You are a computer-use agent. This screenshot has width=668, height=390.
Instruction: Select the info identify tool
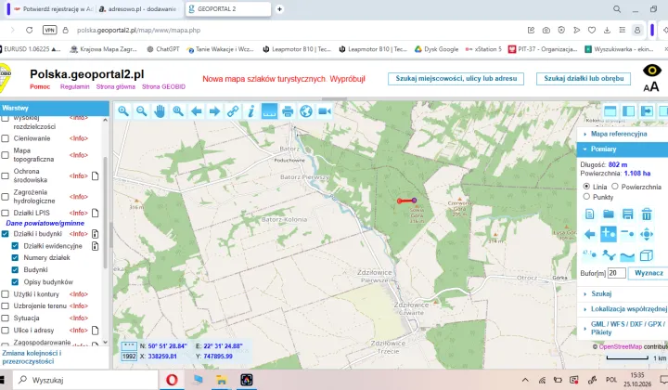tap(250, 111)
